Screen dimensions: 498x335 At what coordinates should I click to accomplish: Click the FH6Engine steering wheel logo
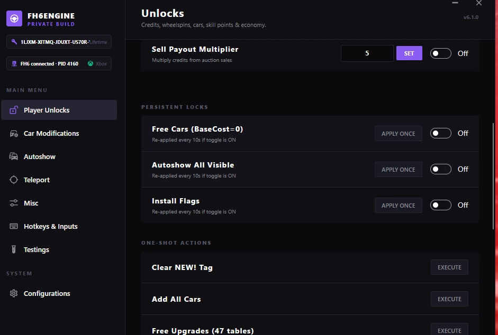click(14, 18)
